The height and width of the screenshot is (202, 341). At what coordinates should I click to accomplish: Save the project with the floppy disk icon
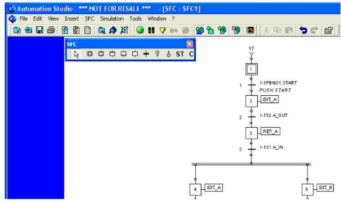(x=40, y=30)
